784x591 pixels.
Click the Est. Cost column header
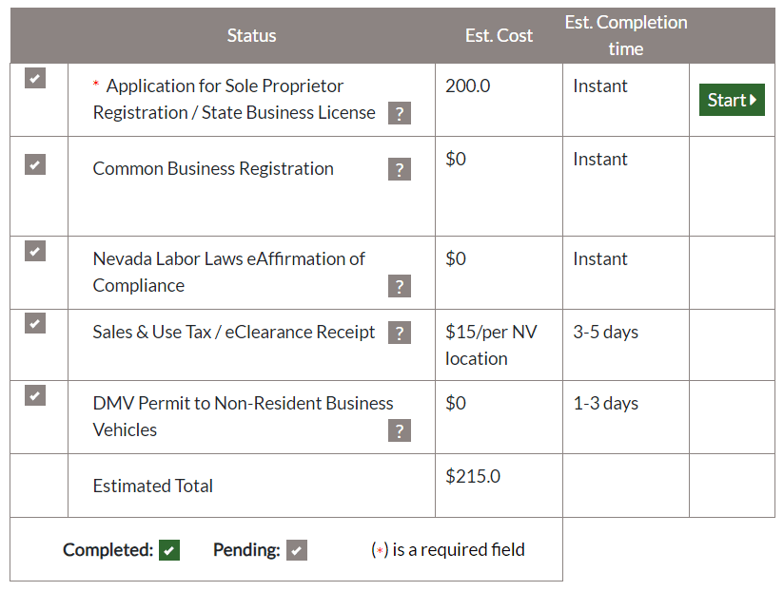pos(499,35)
